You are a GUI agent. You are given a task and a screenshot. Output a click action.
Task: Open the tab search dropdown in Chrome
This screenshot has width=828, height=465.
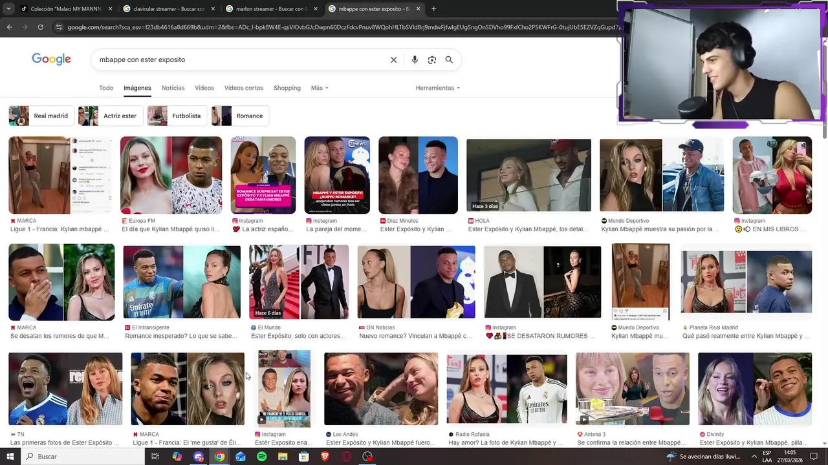(x=8, y=9)
